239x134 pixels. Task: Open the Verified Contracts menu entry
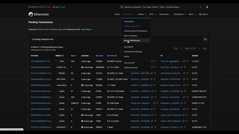click(131, 68)
